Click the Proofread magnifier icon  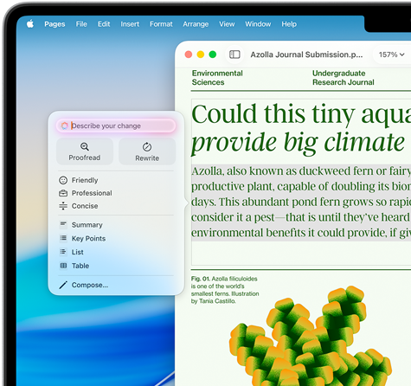85,146
